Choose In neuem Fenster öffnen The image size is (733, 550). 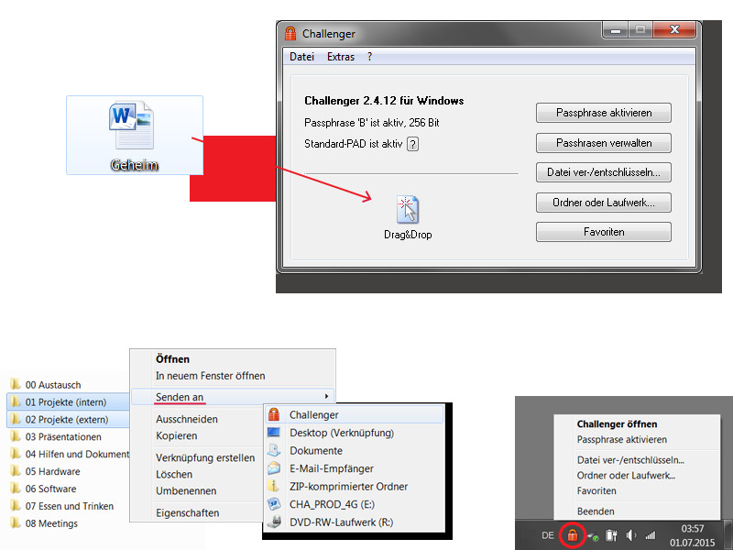211,376
